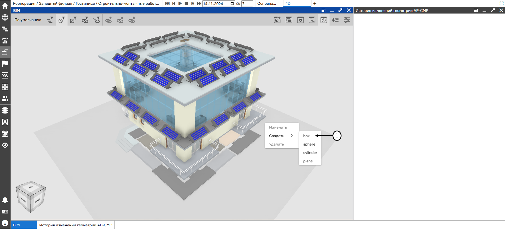Viewport: 505px width, 229px height.
Task: Open the Home page from the sidebar
Action: pyautogui.click(x=5, y=6)
